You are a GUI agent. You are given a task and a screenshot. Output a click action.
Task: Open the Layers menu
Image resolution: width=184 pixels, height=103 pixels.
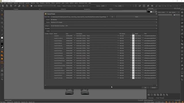point(28,3)
